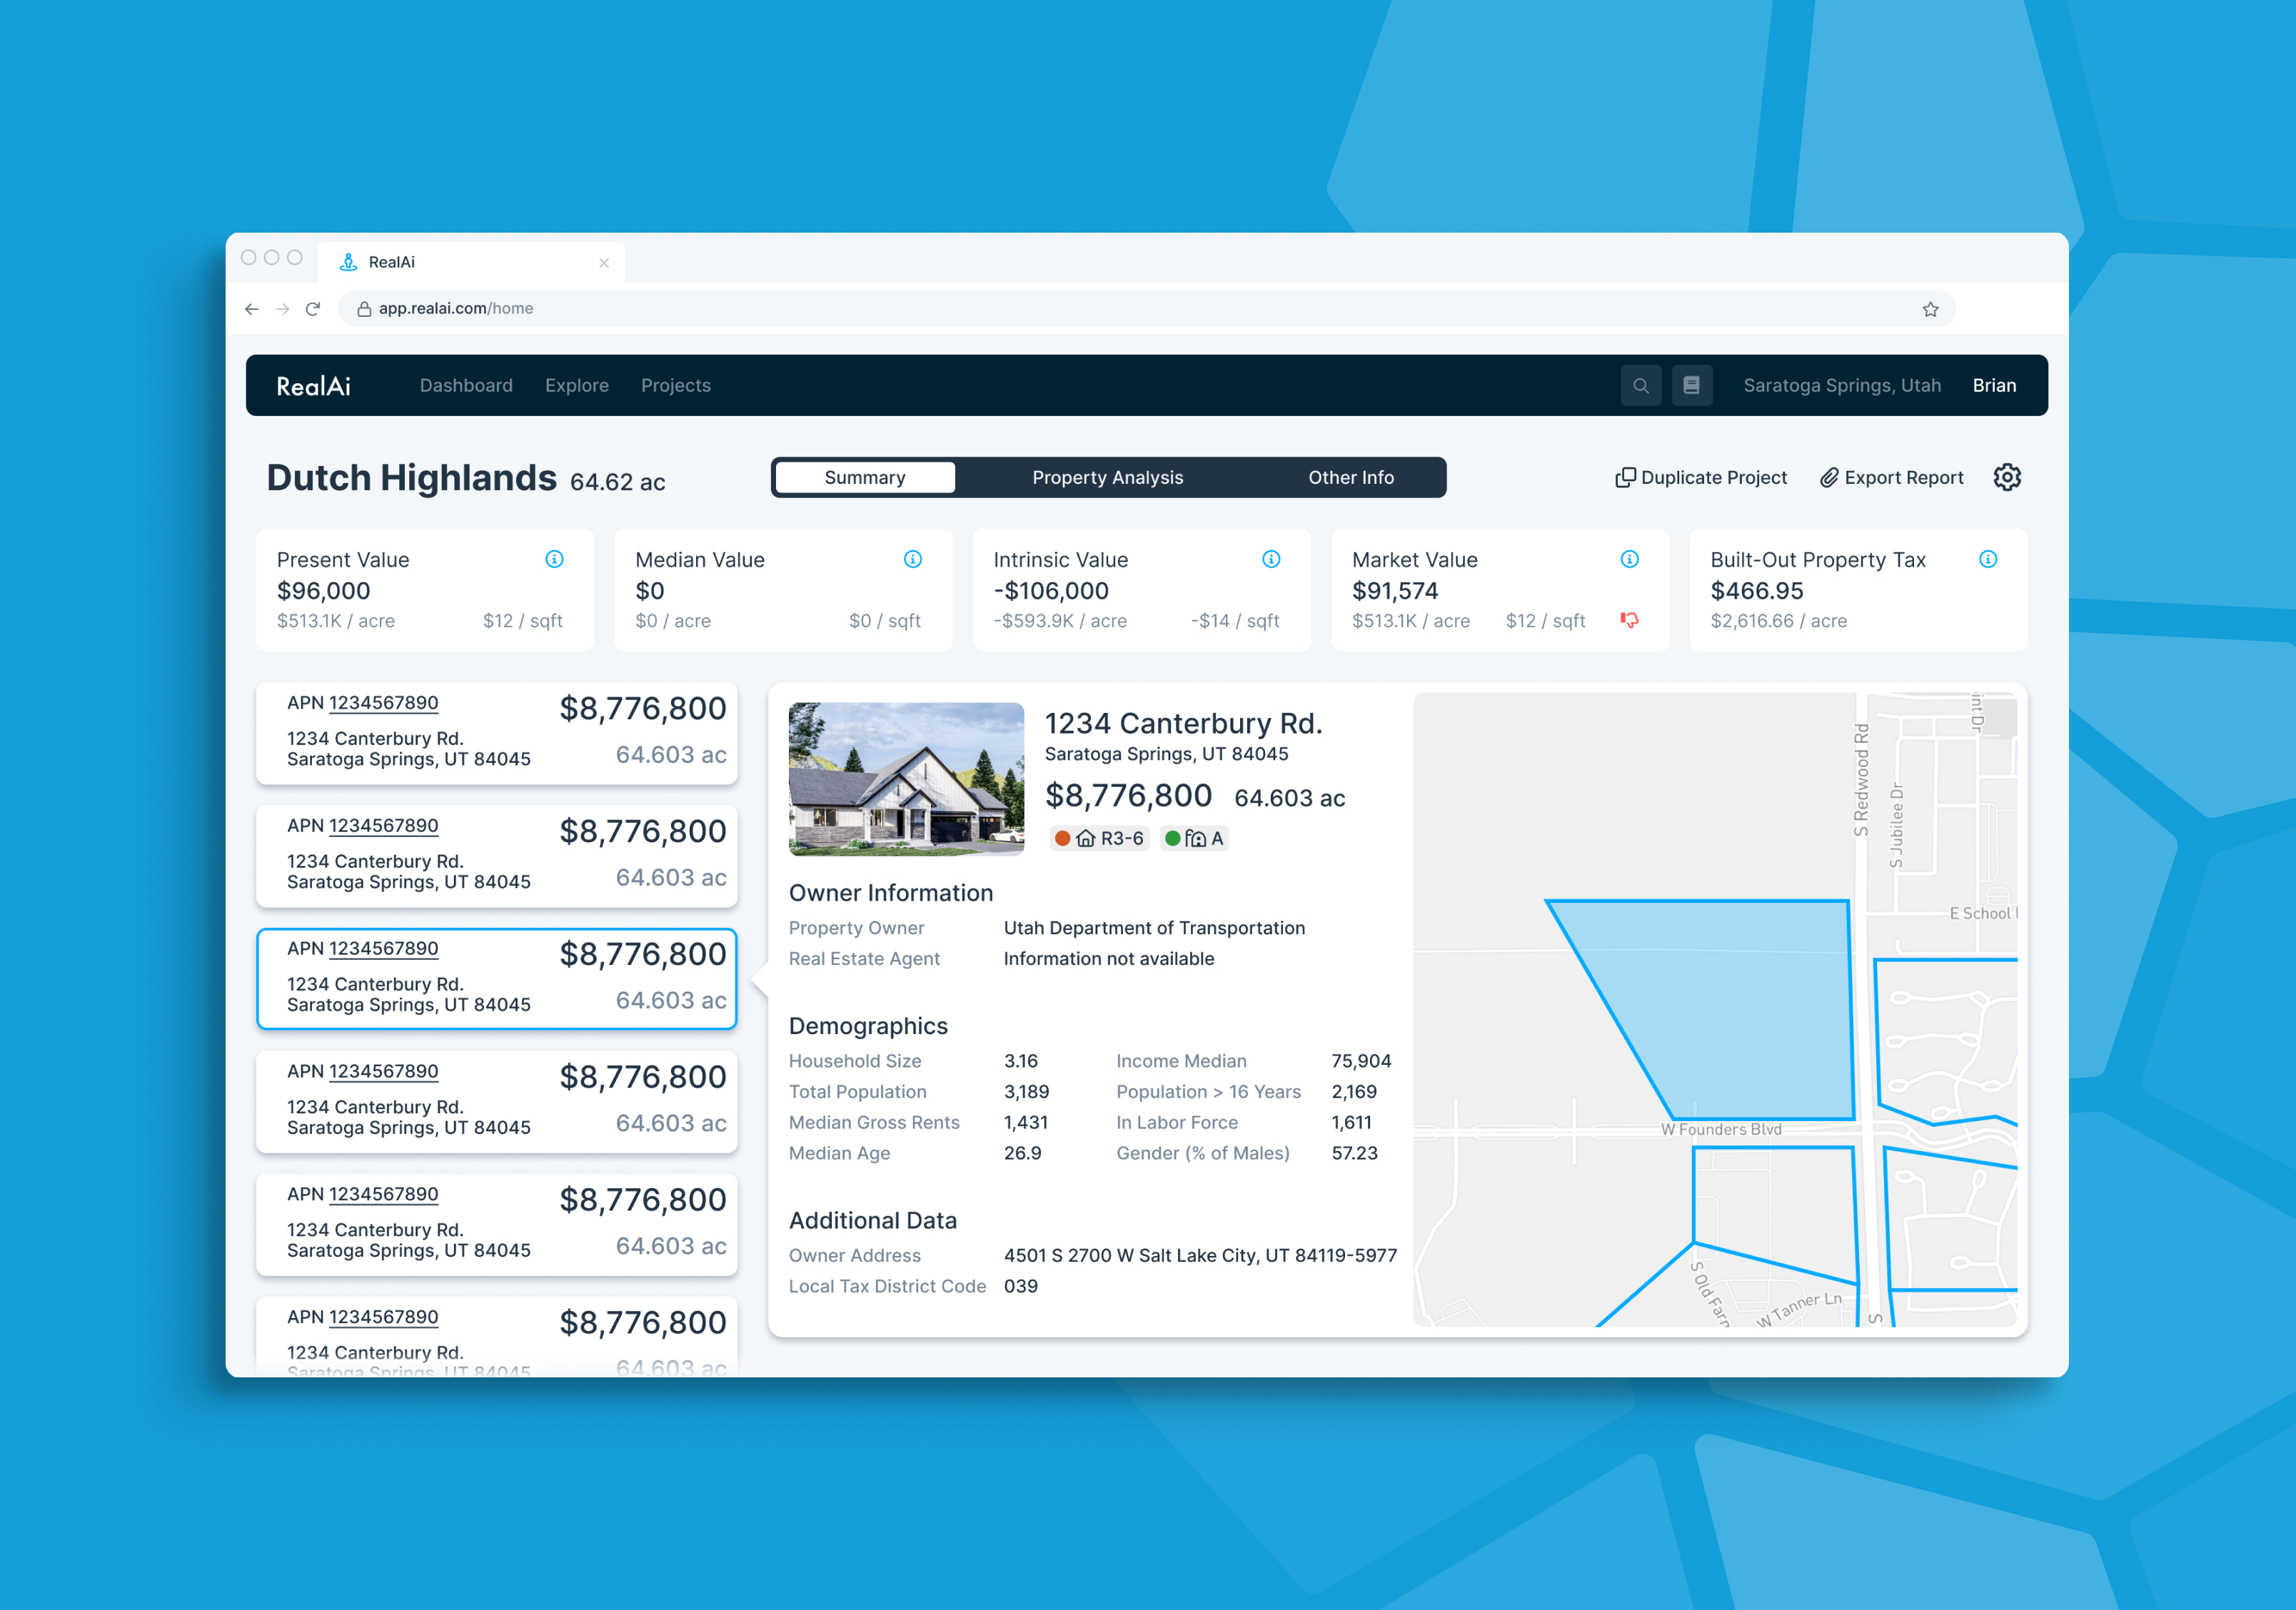The width and height of the screenshot is (2296, 1610).
Task: Switch to the Other Info tab
Action: tap(1350, 477)
